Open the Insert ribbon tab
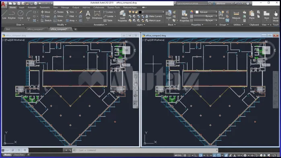Image resolution: width=281 pixels, height=158 pixels. 21,8
